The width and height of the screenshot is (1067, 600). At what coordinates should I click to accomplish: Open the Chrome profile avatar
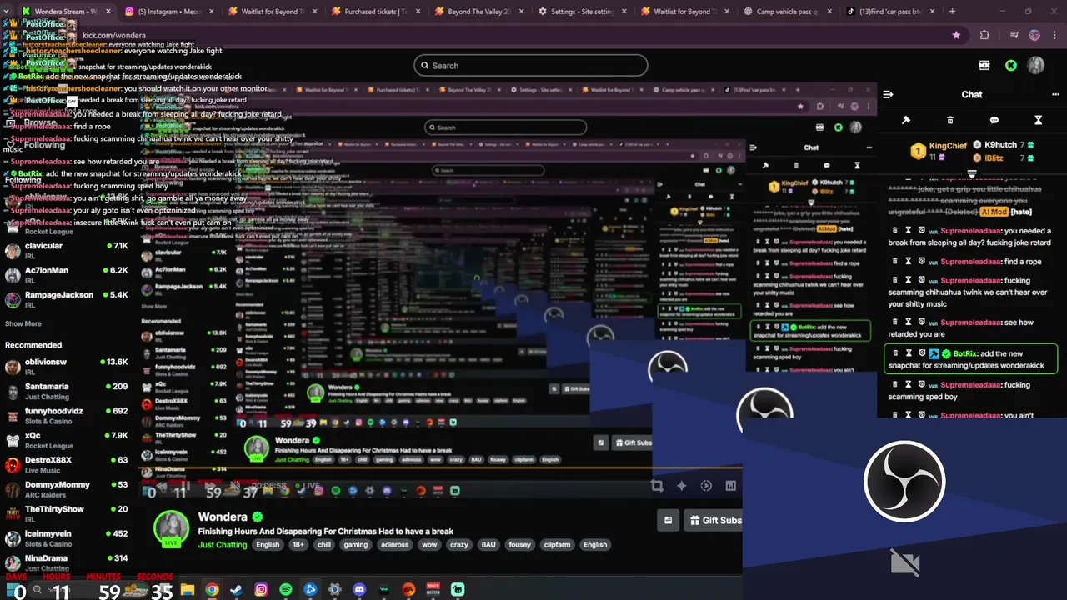coord(1035,36)
